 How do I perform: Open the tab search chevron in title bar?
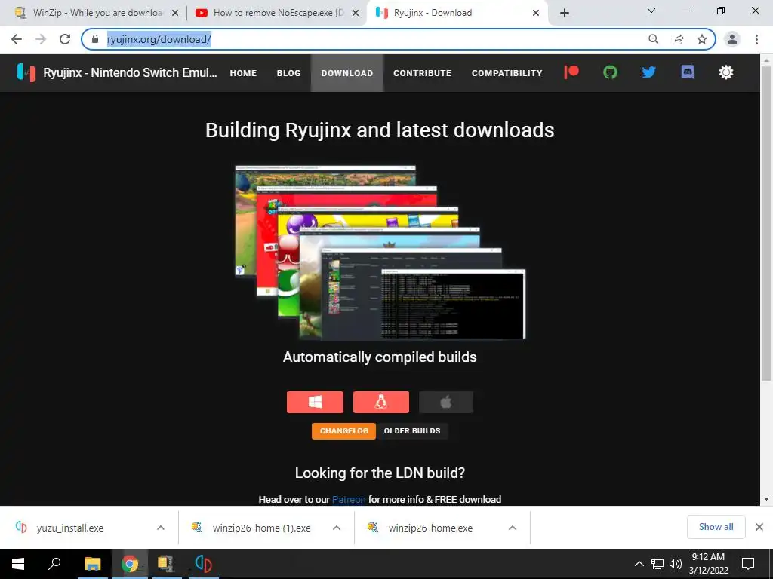coord(651,11)
